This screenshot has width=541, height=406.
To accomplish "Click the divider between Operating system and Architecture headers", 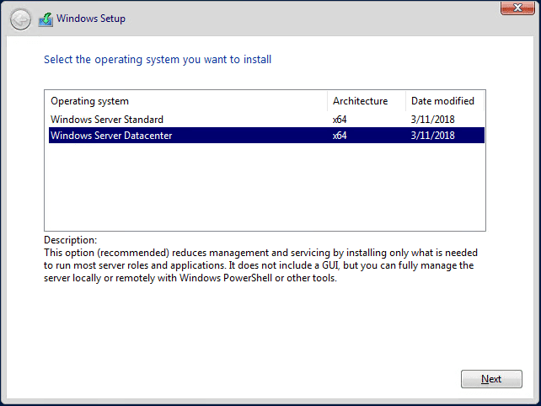I will pos(328,101).
